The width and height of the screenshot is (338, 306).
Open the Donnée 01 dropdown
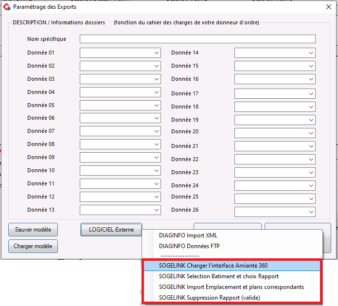tap(120, 53)
